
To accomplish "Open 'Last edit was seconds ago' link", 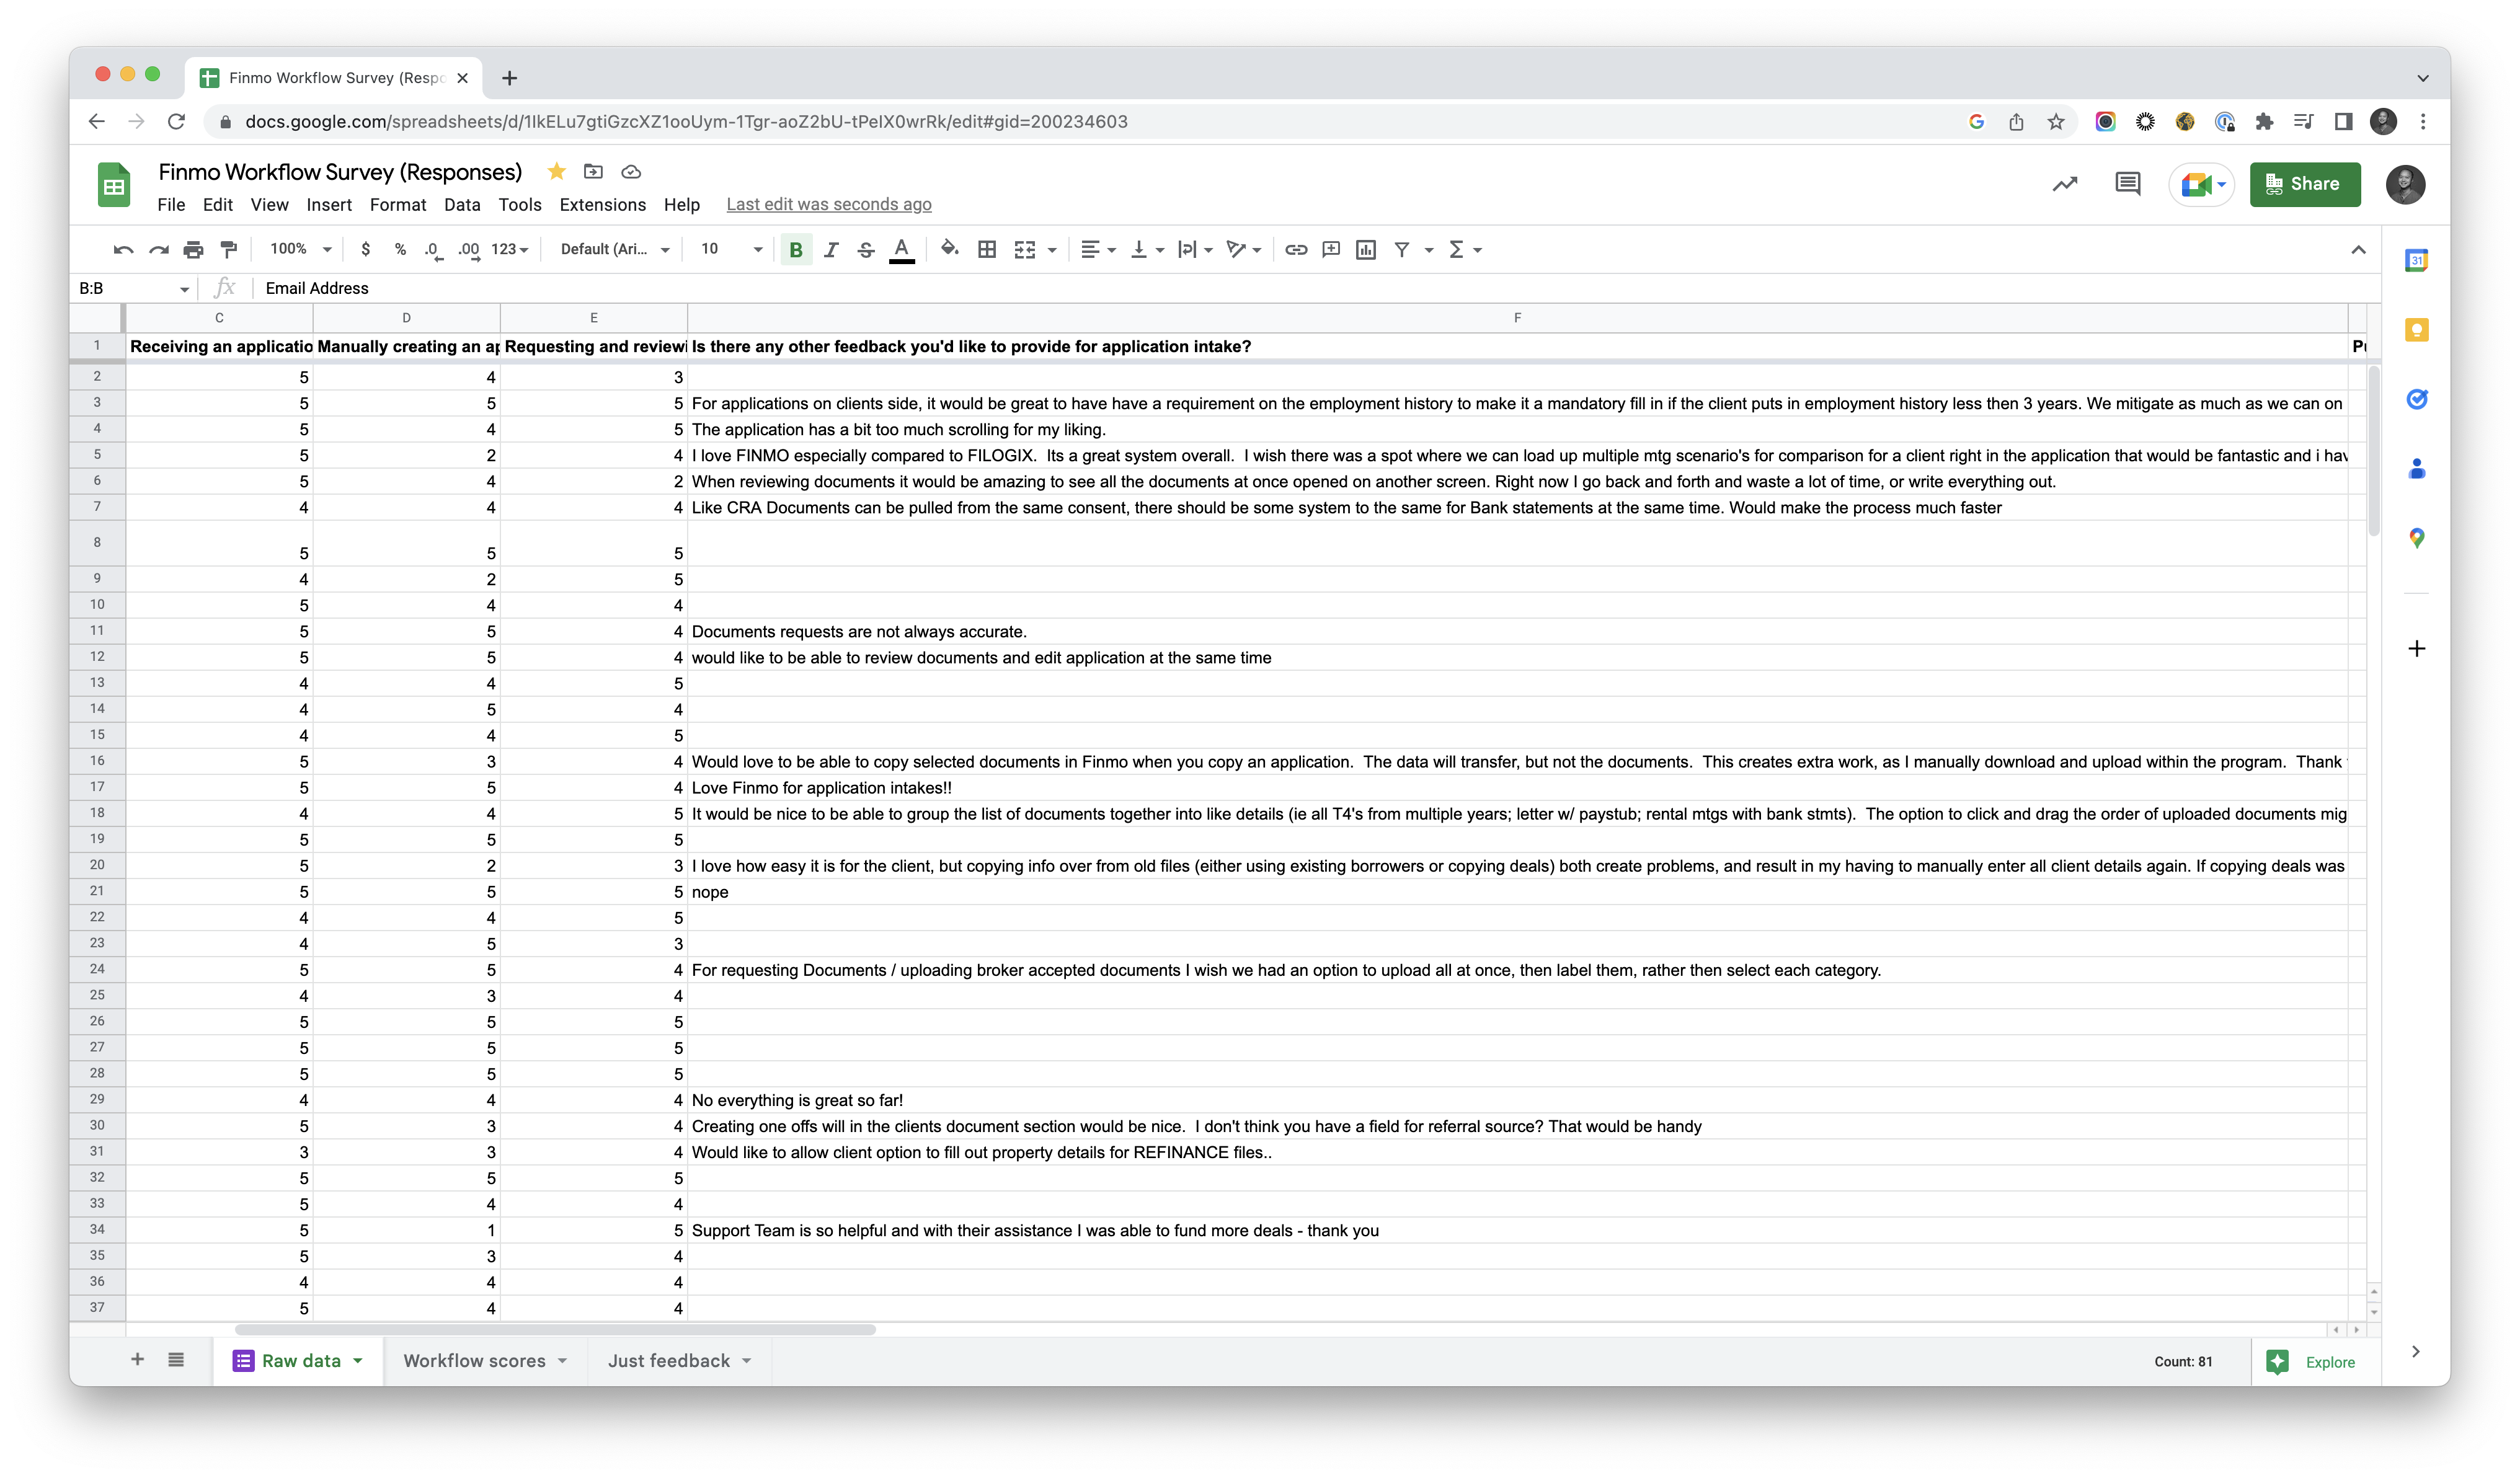I will pos(828,205).
